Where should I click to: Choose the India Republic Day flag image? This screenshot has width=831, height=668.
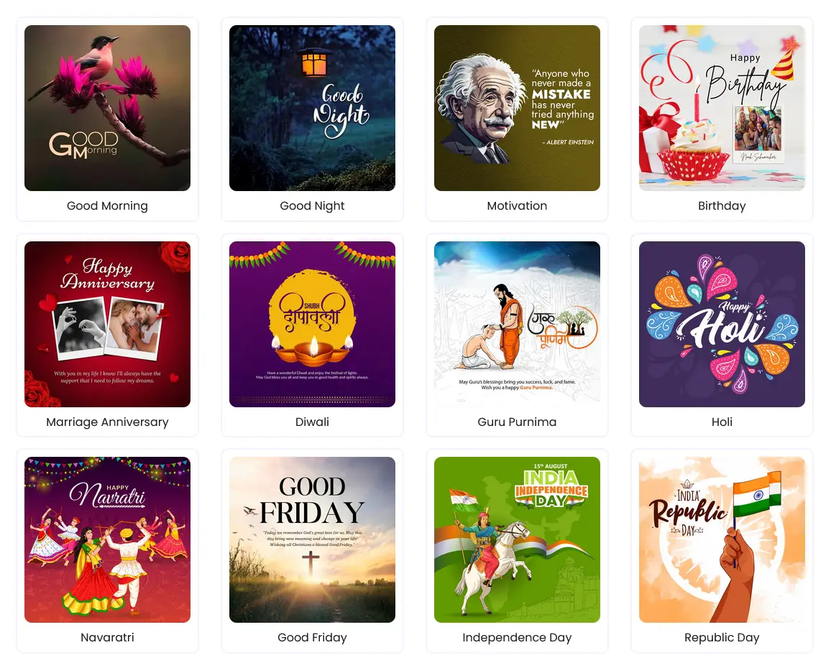722,540
